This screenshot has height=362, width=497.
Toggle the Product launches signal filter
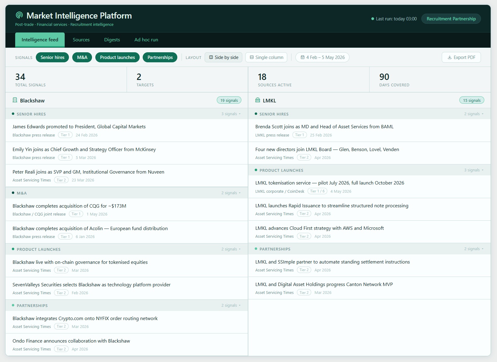(x=117, y=57)
